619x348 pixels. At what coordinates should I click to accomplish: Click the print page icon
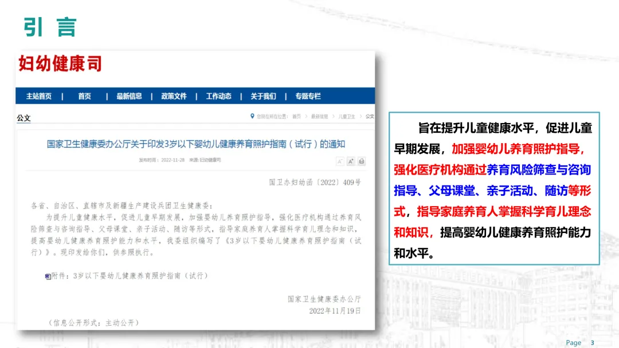pyautogui.click(x=361, y=161)
